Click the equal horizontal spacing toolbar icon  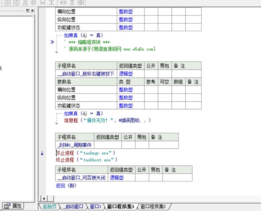[x=43, y=2]
